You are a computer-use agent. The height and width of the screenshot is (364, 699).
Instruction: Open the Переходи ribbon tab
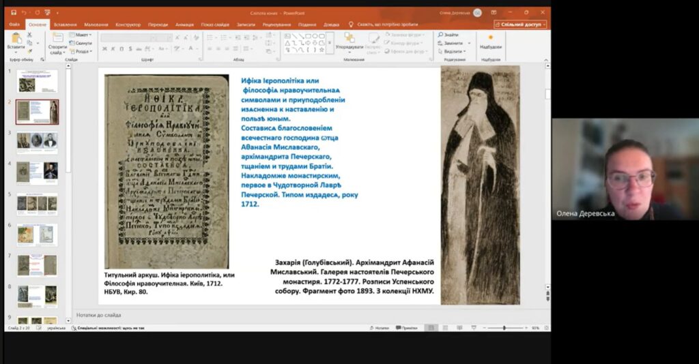pyautogui.click(x=158, y=25)
